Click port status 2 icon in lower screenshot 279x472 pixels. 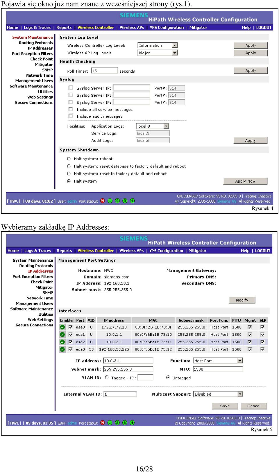tap(117, 423)
